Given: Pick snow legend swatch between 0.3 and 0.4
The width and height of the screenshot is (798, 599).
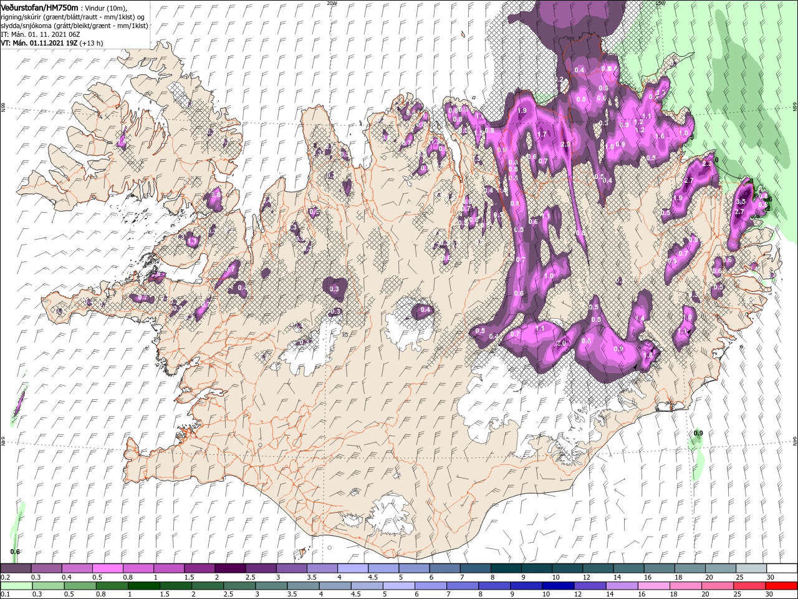Looking at the screenshot, I should click(x=46, y=568).
